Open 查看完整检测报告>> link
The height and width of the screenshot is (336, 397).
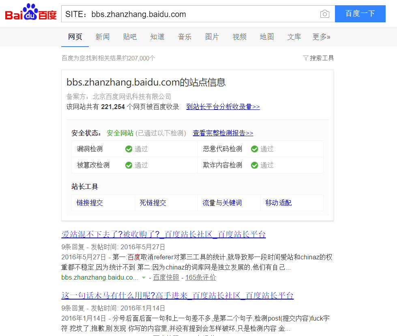pyautogui.click(x=223, y=133)
